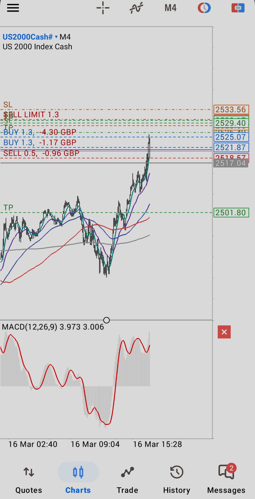Open the hamburger main menu
This screenshot has height=499, width=255.
coord(13,8)
